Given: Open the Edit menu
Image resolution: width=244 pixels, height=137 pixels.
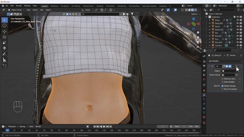Looking at the screenshot, I should (x=12, y=6).
